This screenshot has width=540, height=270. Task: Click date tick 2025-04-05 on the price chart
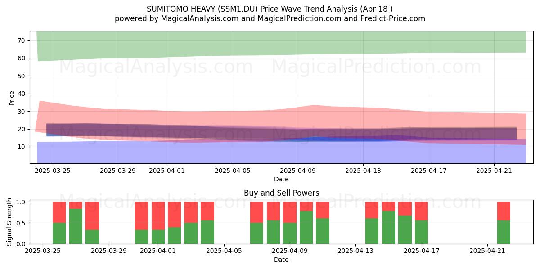click(x=233, y=171)
